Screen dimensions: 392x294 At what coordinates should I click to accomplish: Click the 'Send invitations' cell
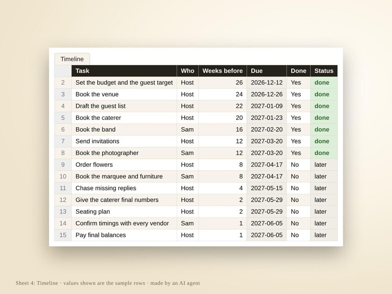124,142
